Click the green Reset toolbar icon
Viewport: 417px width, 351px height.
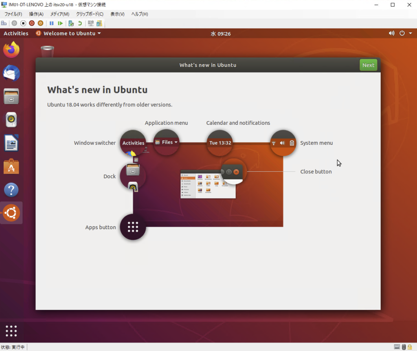(x=60, y=23)
